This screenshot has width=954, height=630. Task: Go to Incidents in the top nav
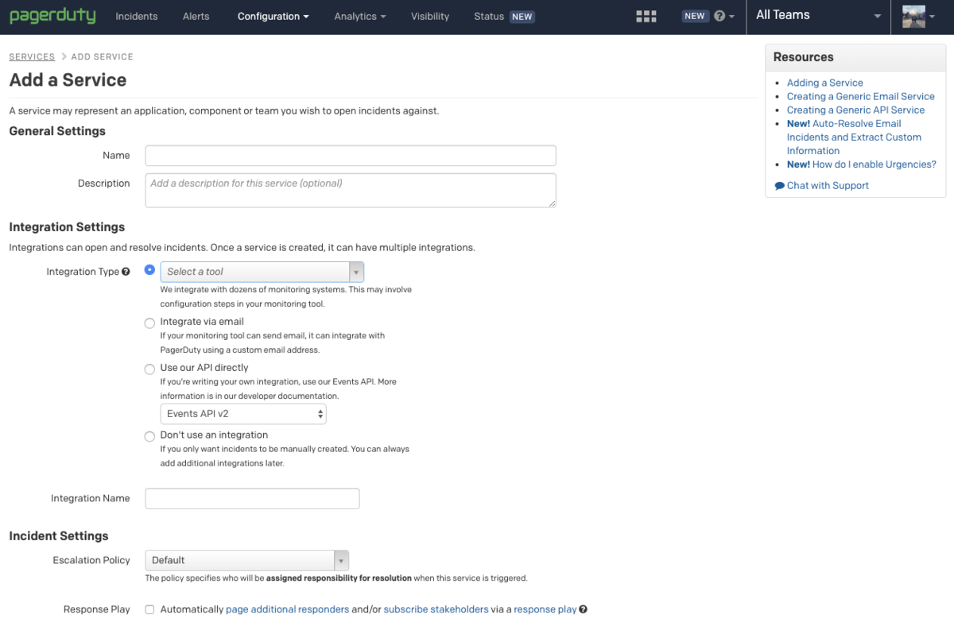coord(137,17)
